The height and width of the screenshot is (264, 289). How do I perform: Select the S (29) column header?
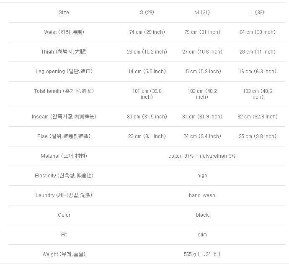tap(147, 13)
